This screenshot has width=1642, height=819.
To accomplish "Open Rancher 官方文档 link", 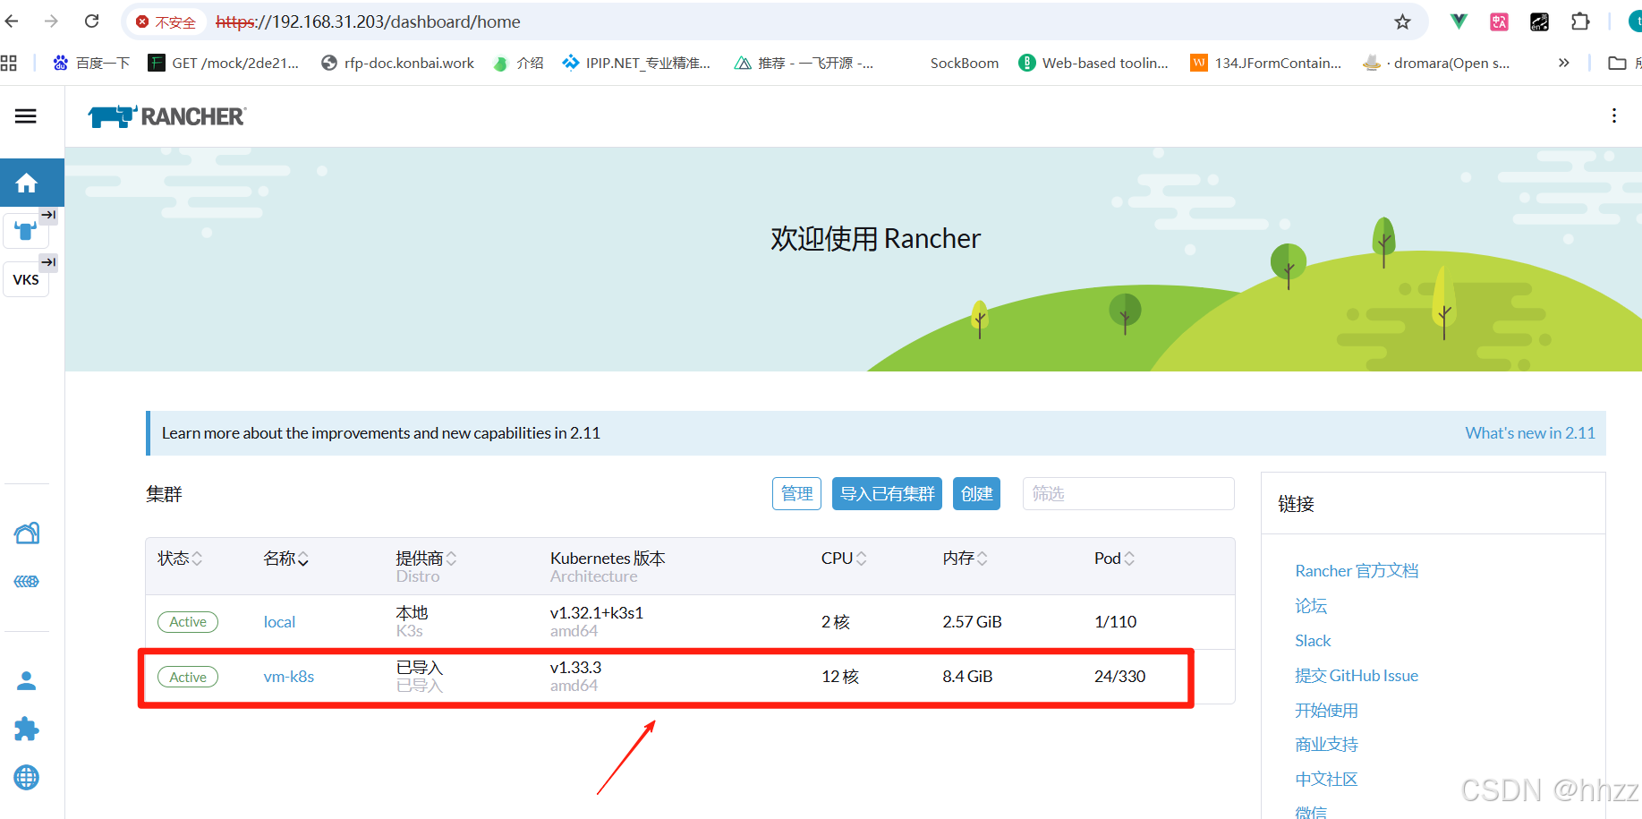I will 1357,571.
